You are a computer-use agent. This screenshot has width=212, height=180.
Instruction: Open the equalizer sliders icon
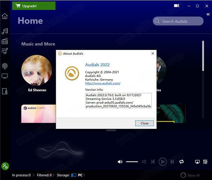tap(205, 162)
